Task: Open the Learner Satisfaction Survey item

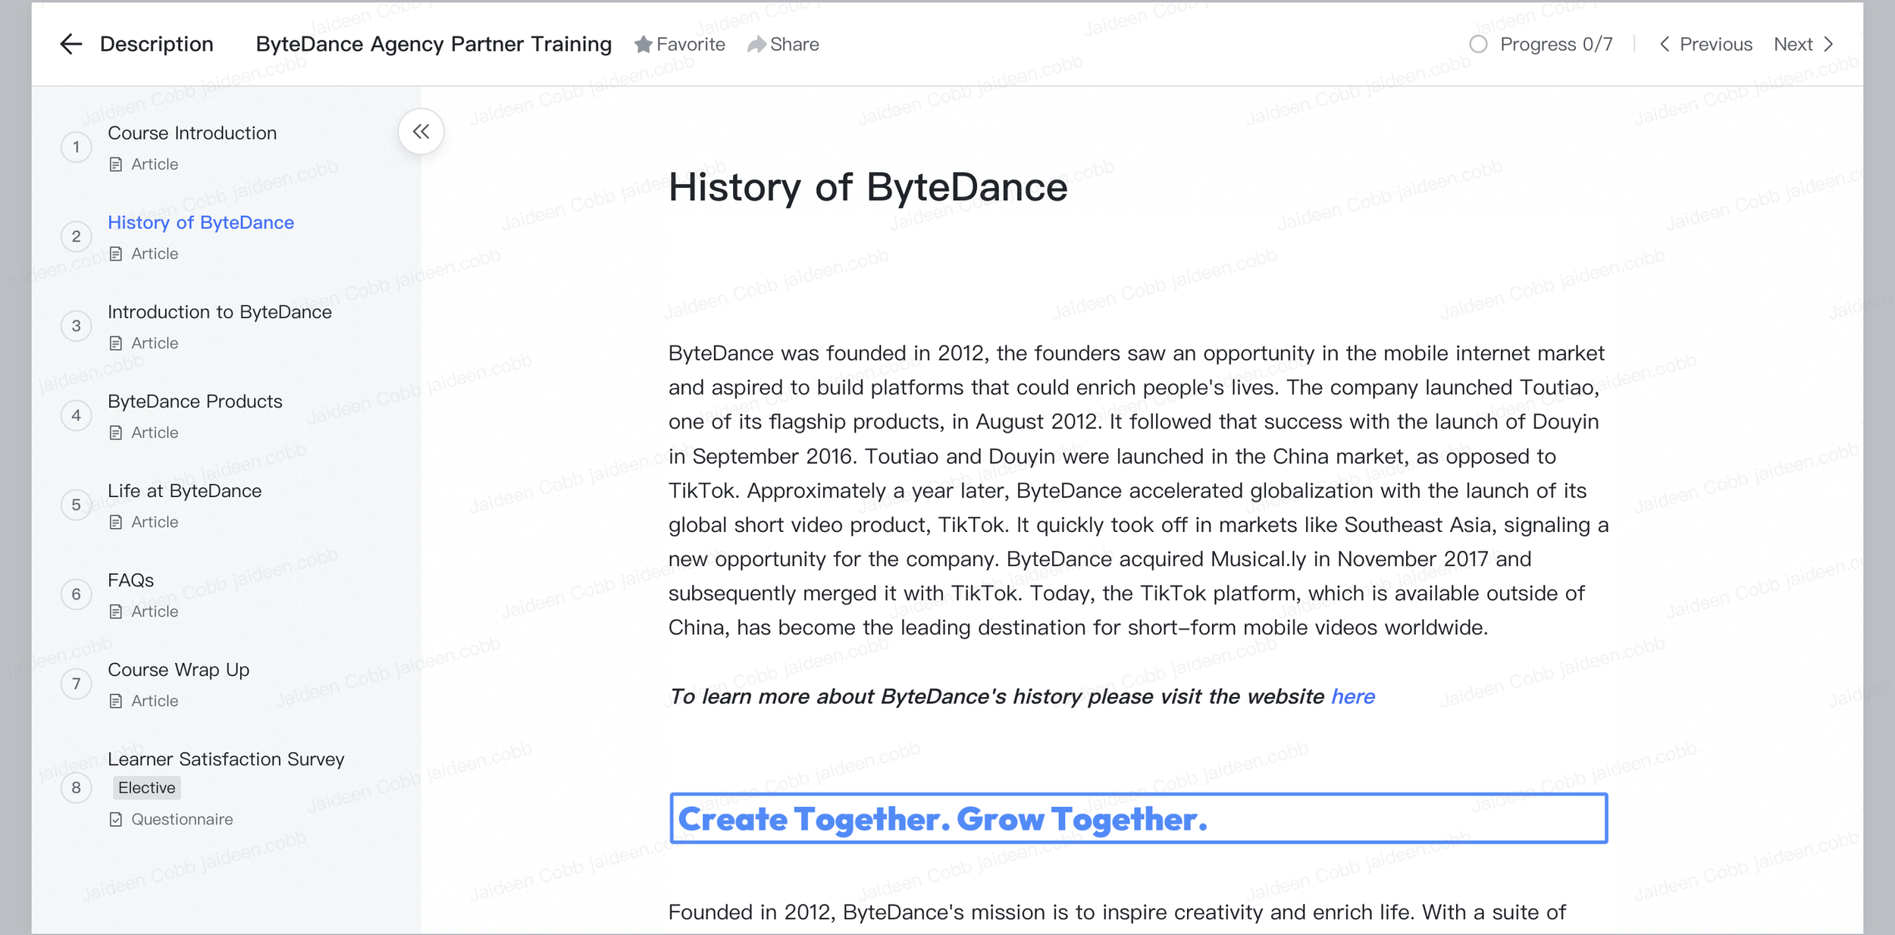Action: click(x=225, y=759)
